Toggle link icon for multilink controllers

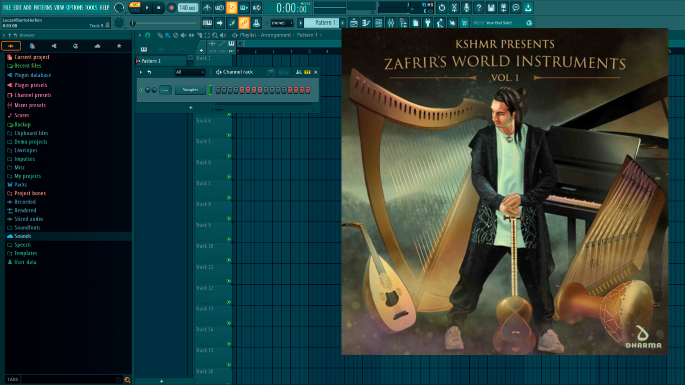[244, 23]
